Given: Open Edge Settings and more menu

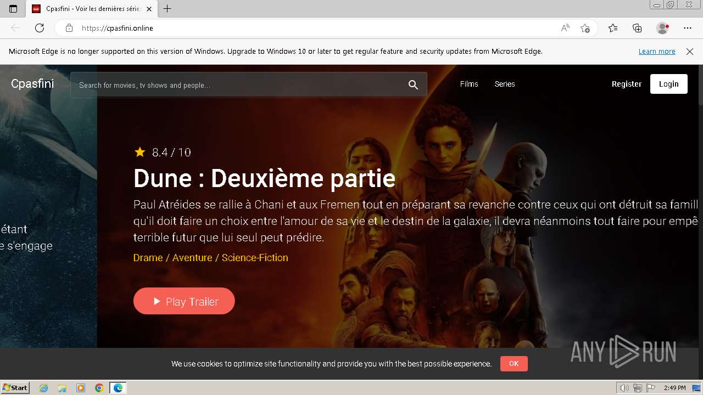Looking at the screenshot, I should point(688,28).
